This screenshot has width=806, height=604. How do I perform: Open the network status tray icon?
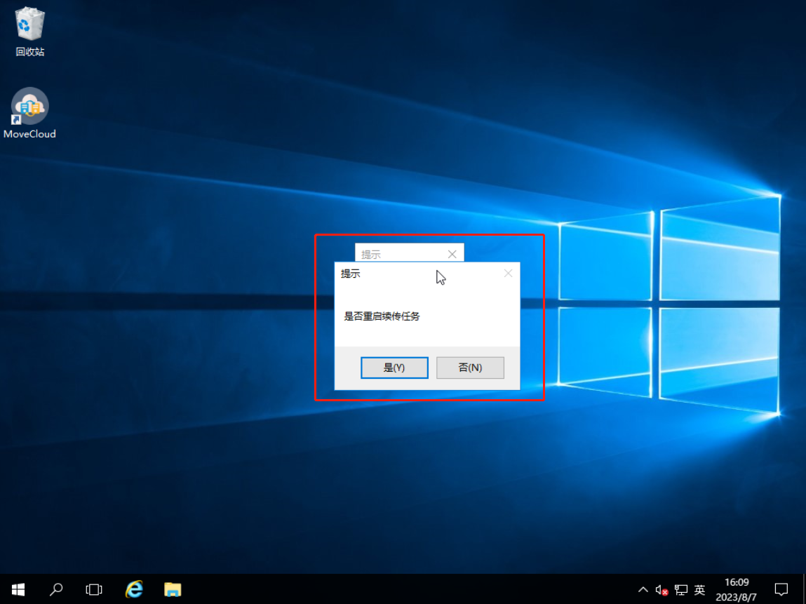[680, 590]
